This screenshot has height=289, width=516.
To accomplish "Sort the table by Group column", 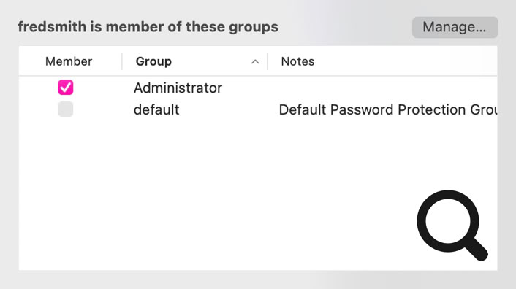I will (x=153, y=61).
